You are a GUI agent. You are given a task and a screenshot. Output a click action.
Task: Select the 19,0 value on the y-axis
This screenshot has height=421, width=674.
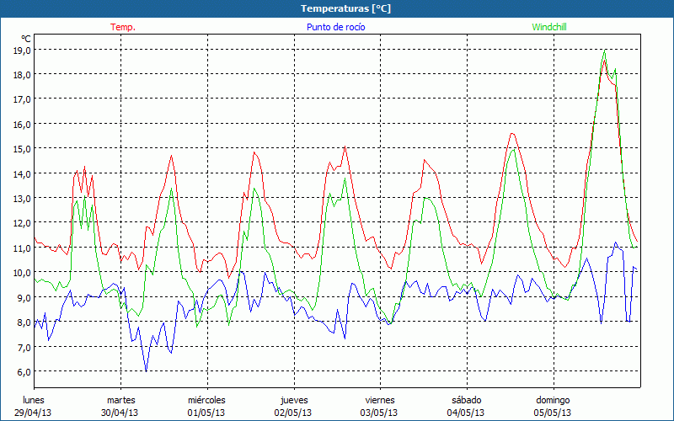(x=22, y=51)
